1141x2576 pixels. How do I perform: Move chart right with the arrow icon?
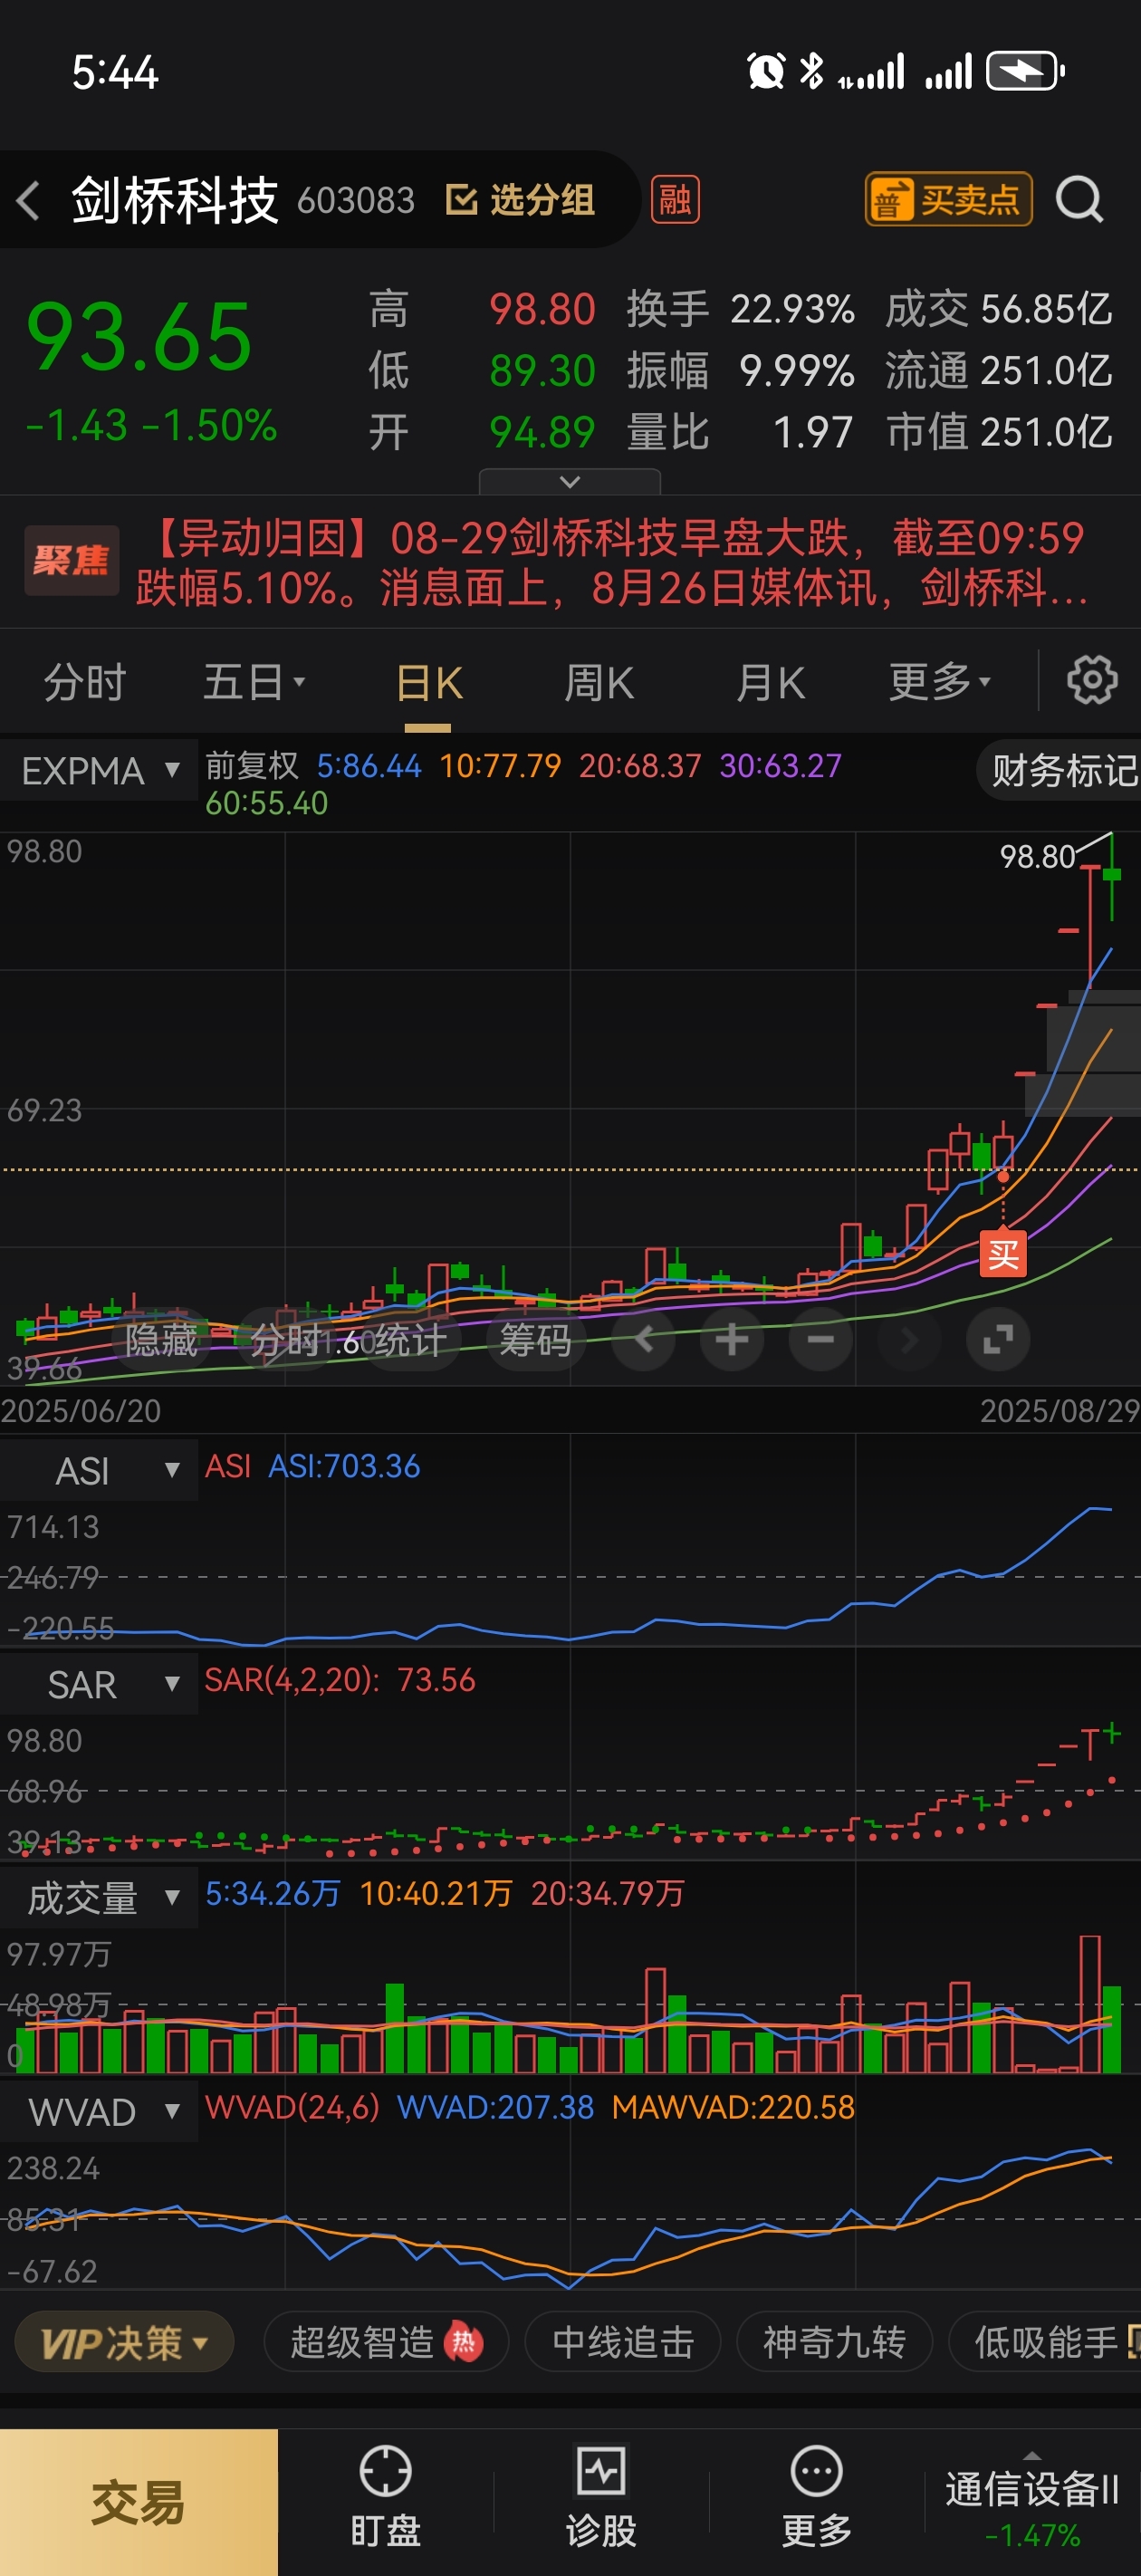tap(909, 1339)
